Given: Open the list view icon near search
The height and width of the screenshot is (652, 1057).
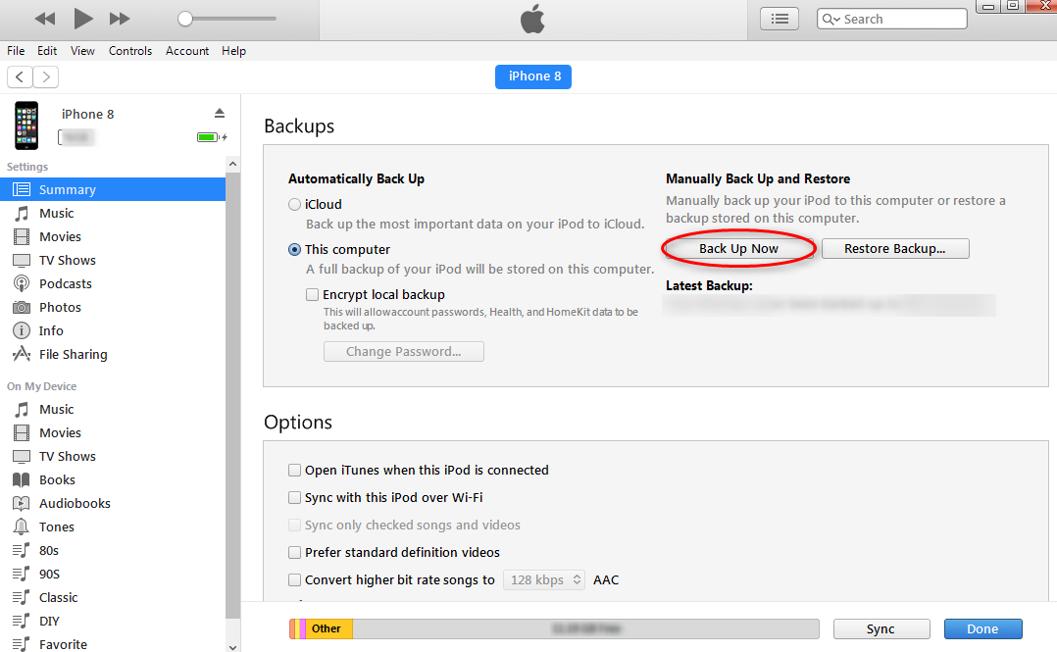Looking at the screenshot, I should 780,19.
